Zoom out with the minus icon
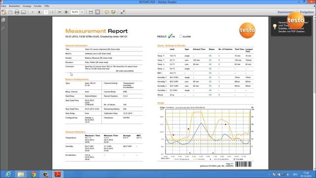316x178 pixels. coord(59,12)
